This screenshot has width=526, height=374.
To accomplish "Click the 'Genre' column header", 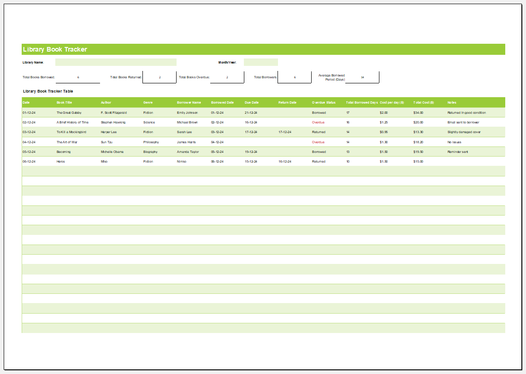I will click(x=148, y=103).
